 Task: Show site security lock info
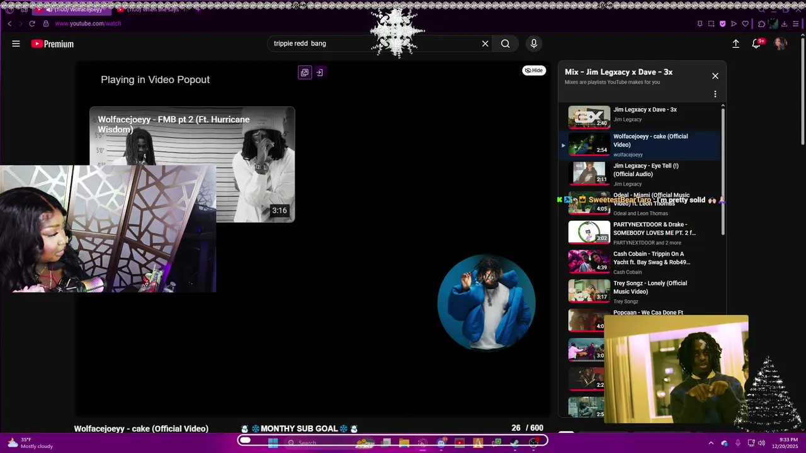45,23
